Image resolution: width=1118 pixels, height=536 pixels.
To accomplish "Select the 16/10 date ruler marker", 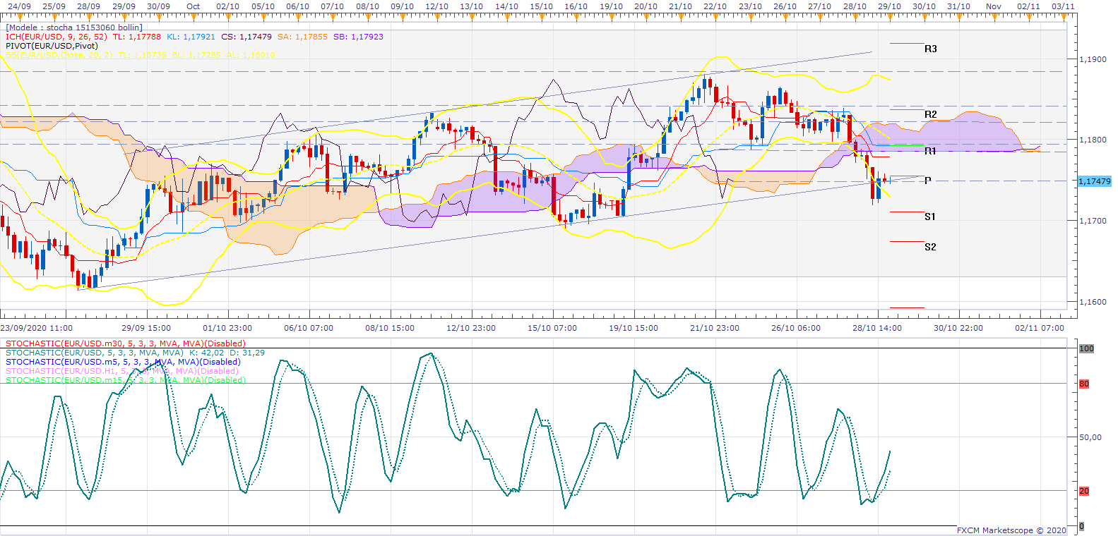I will point(576,6).
